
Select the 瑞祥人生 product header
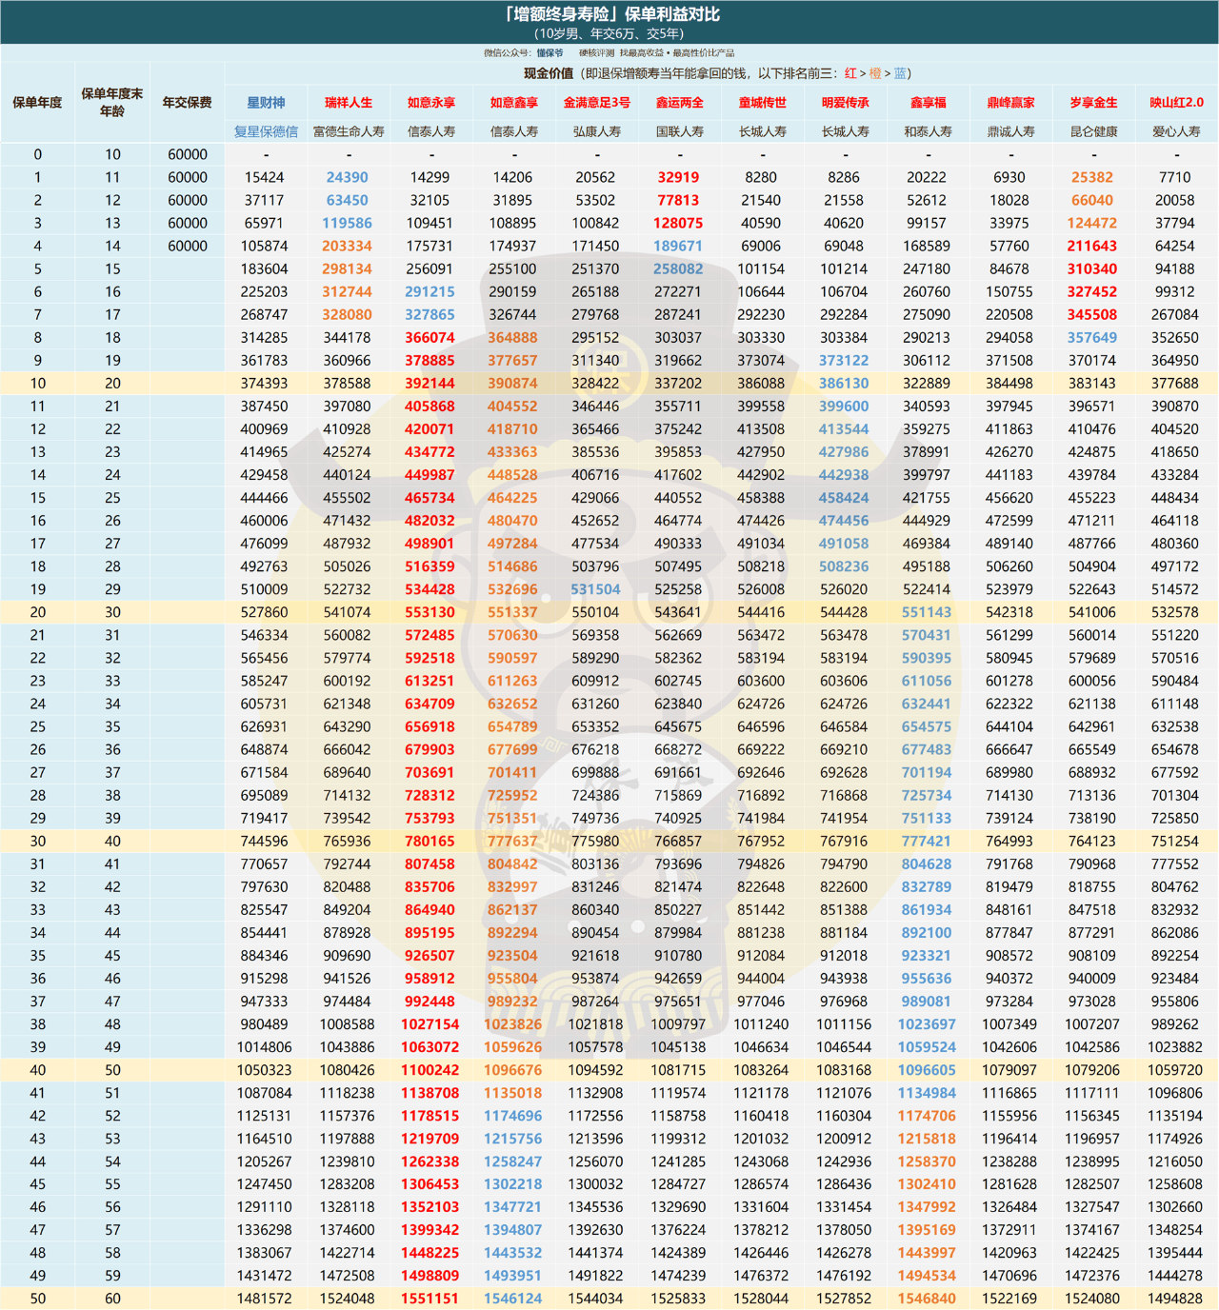[x=349, y=102]
